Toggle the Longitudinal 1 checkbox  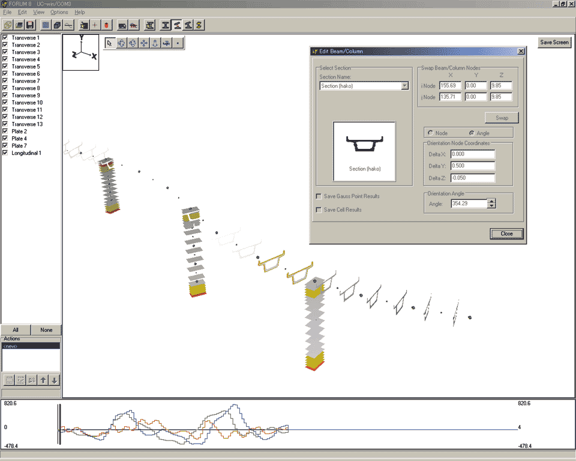click(5, 153)
